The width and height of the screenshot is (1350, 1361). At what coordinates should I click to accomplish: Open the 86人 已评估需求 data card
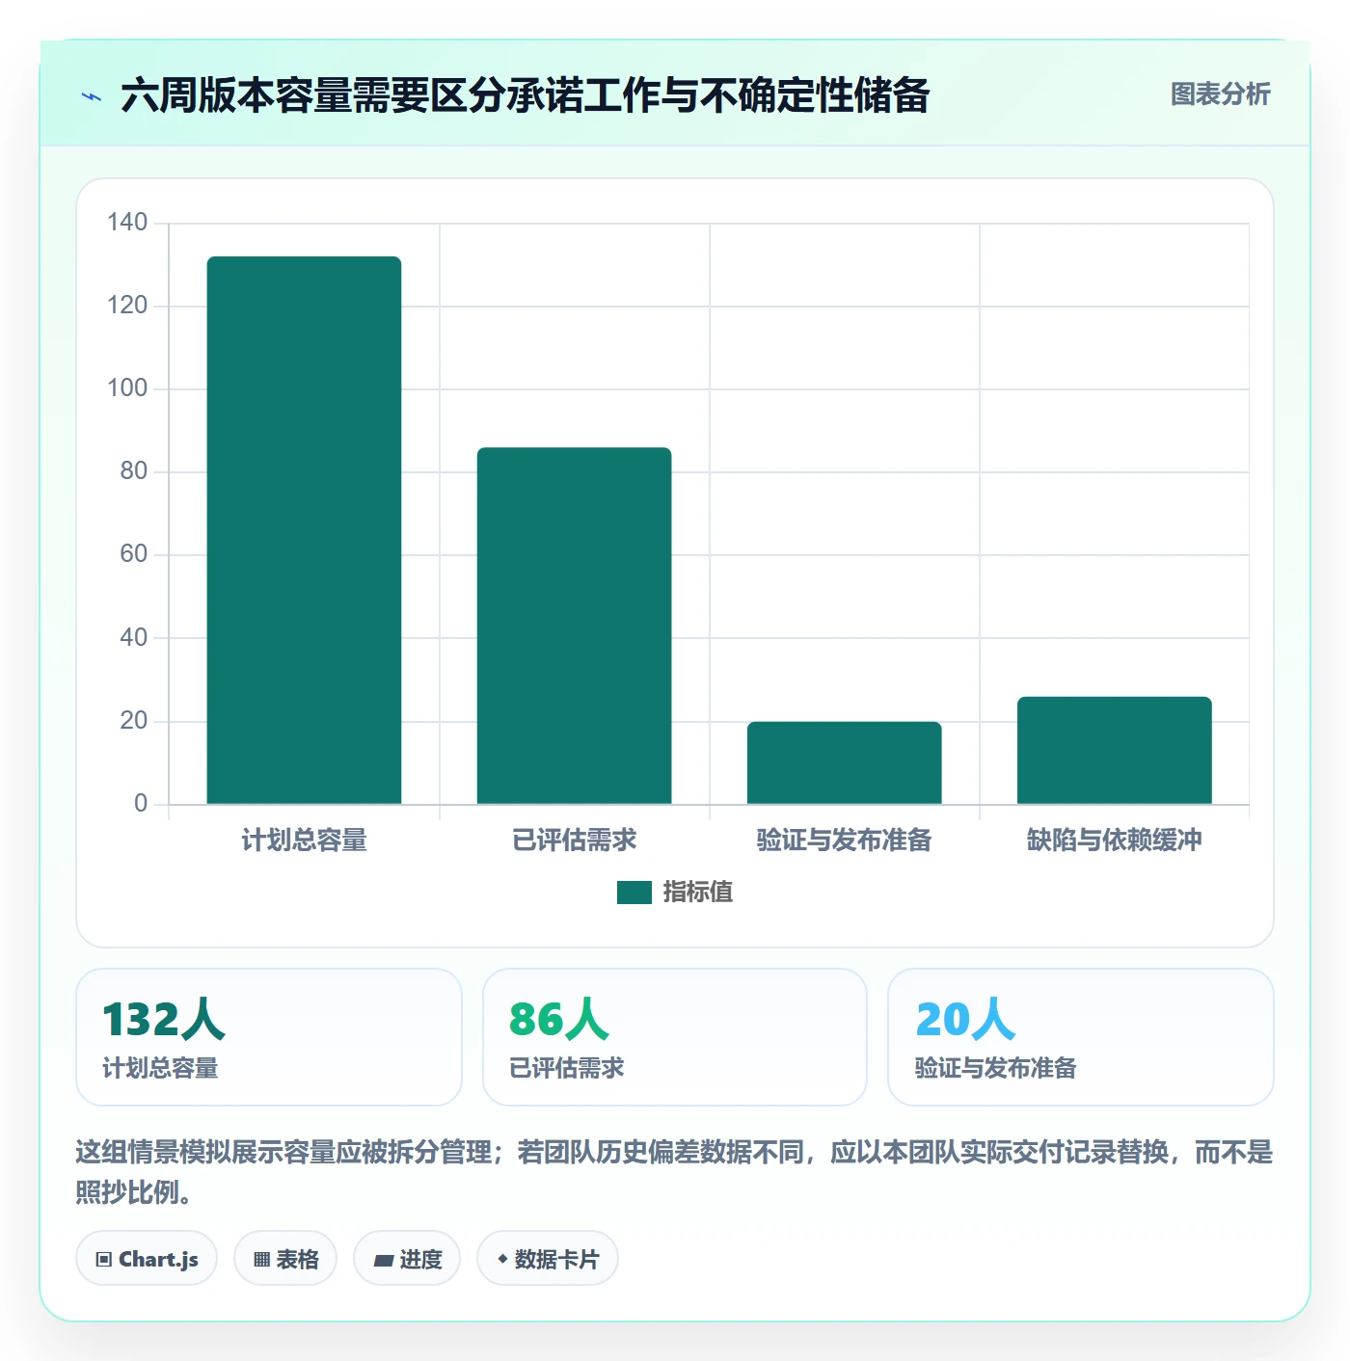[x=675, y=1037]
